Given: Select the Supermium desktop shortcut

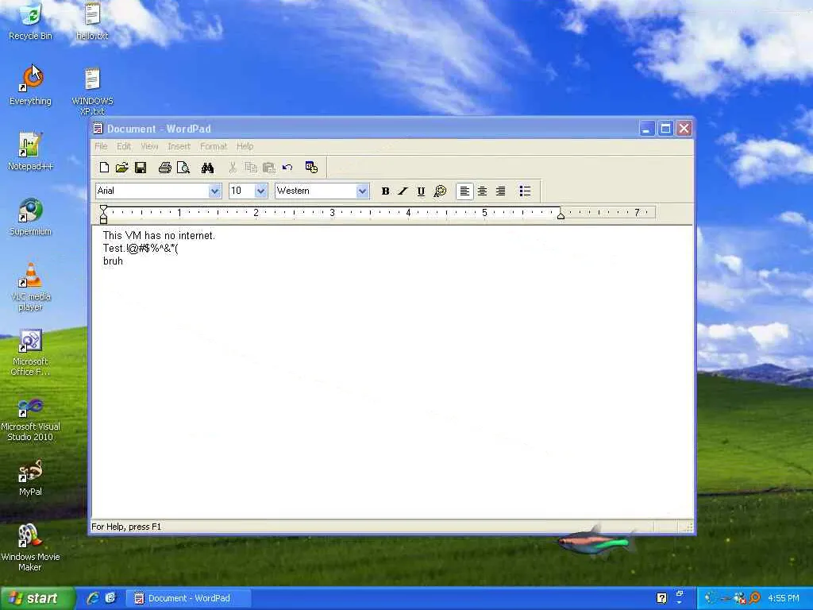Looking at the screenshot, I should tap(31, 218).
